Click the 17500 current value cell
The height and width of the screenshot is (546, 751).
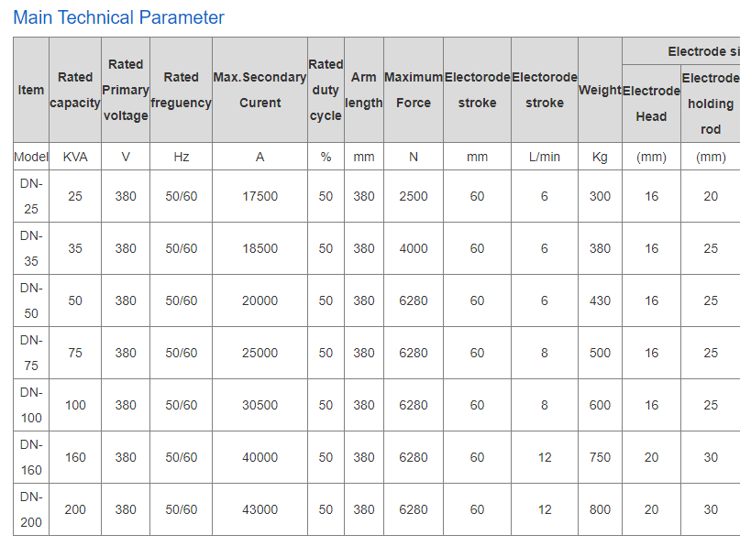(260, 196)
